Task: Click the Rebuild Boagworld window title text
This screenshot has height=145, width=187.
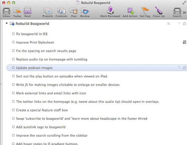Action: (x=95, y=3)
